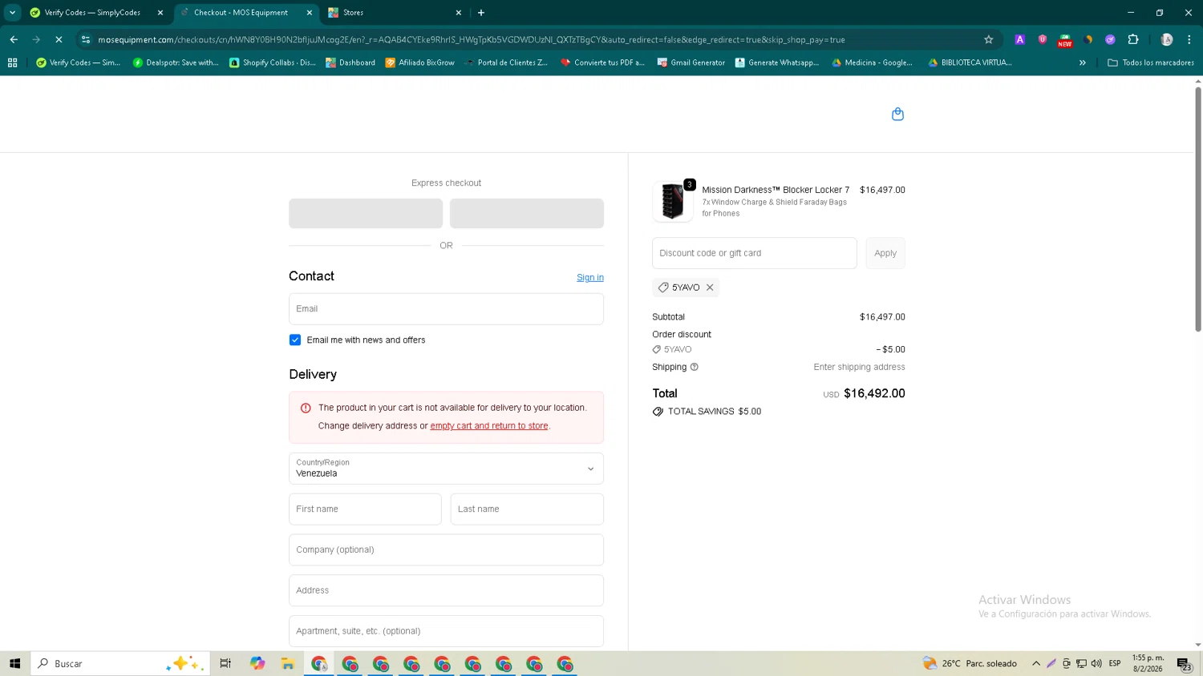Close the Verify Codes — SimplyCodes tab
Image resolution: width=1203 pixels, height=676 pixels.
160,13
